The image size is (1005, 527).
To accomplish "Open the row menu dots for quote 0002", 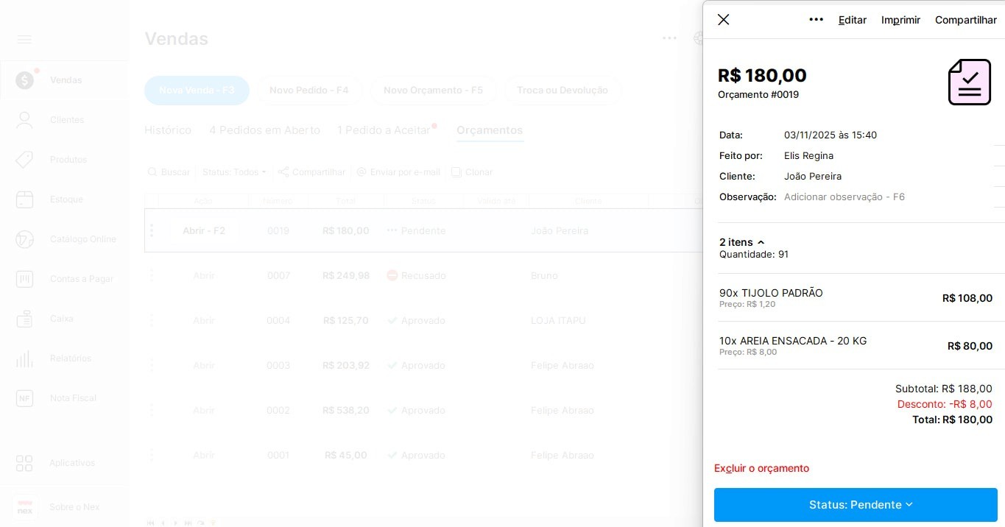I will pos(152,411).
